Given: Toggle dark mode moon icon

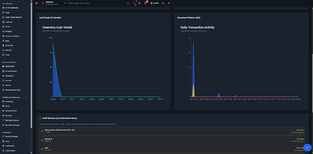Looking at the screenshot, I should click(x=163, y=3).
